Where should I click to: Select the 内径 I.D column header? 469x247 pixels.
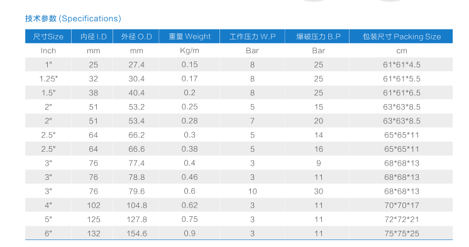click(93, 36)
